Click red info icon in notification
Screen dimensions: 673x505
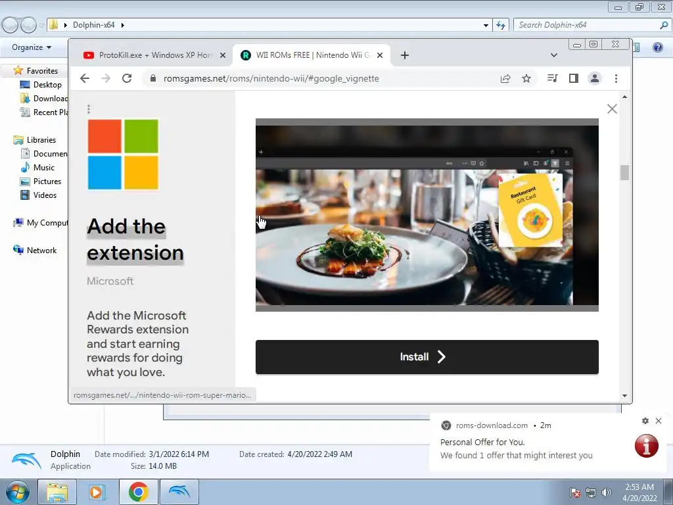tap(647, 446)
